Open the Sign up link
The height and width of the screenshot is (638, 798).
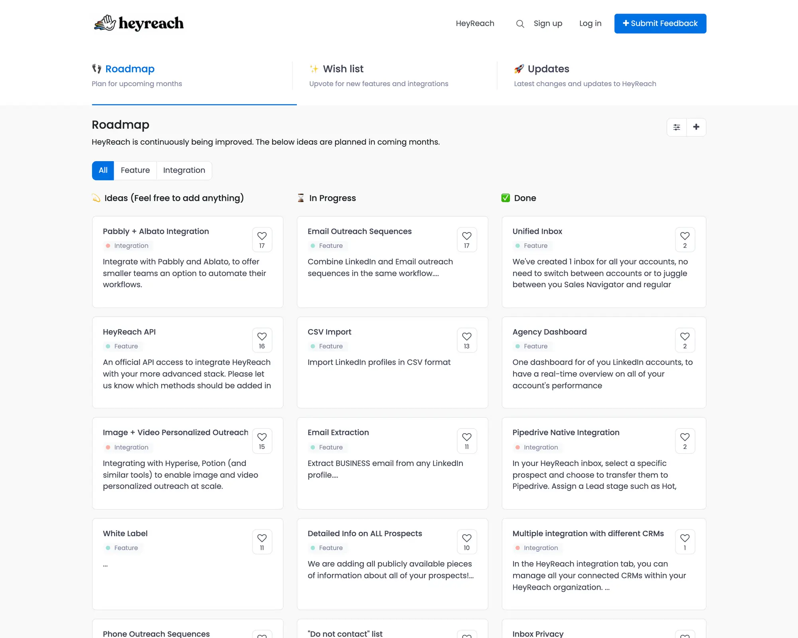548,24
